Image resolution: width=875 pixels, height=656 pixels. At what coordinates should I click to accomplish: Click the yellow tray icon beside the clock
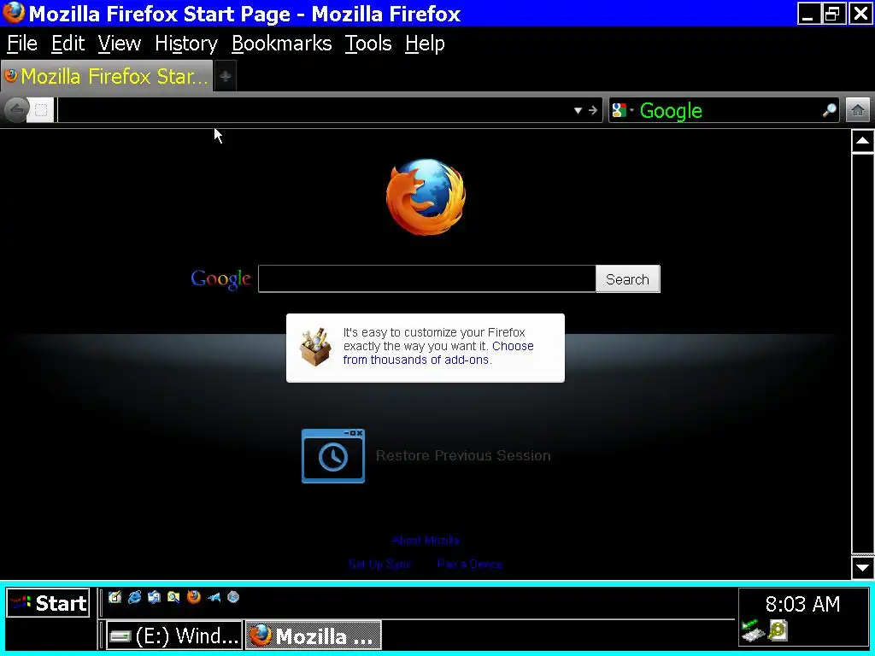tap(778, 630)
